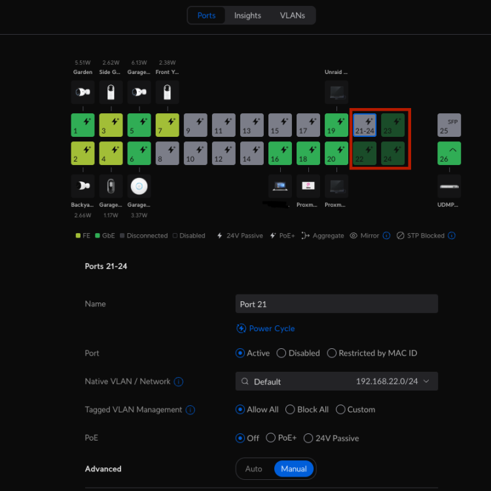Select disconnected port 8
Viewport: 491px width, 491px height.
click(167, 153)
